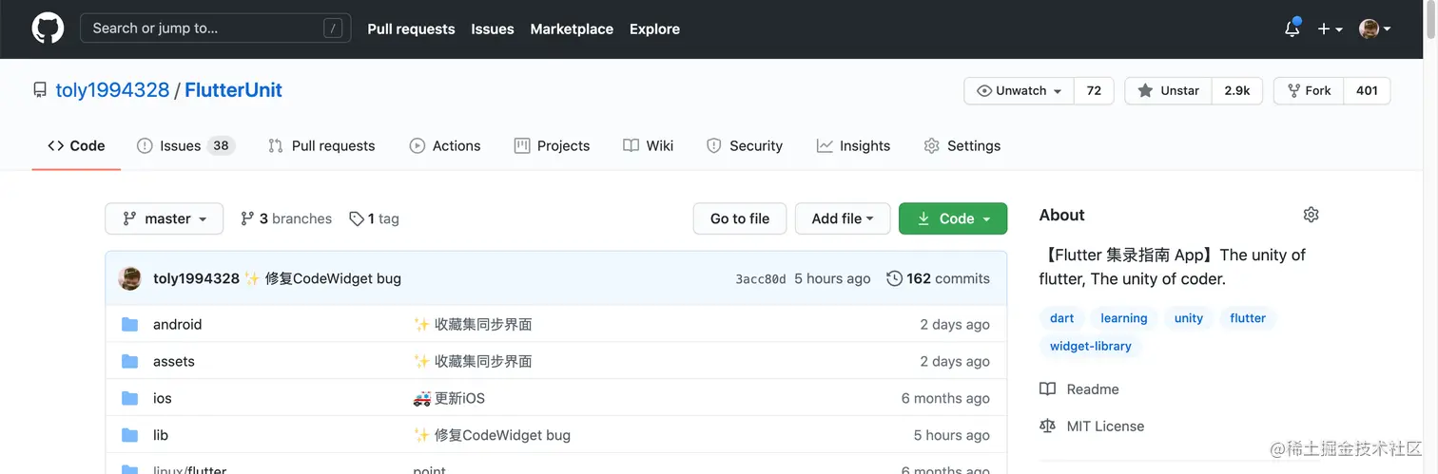Open the unity topic tag

(1189, 318)
